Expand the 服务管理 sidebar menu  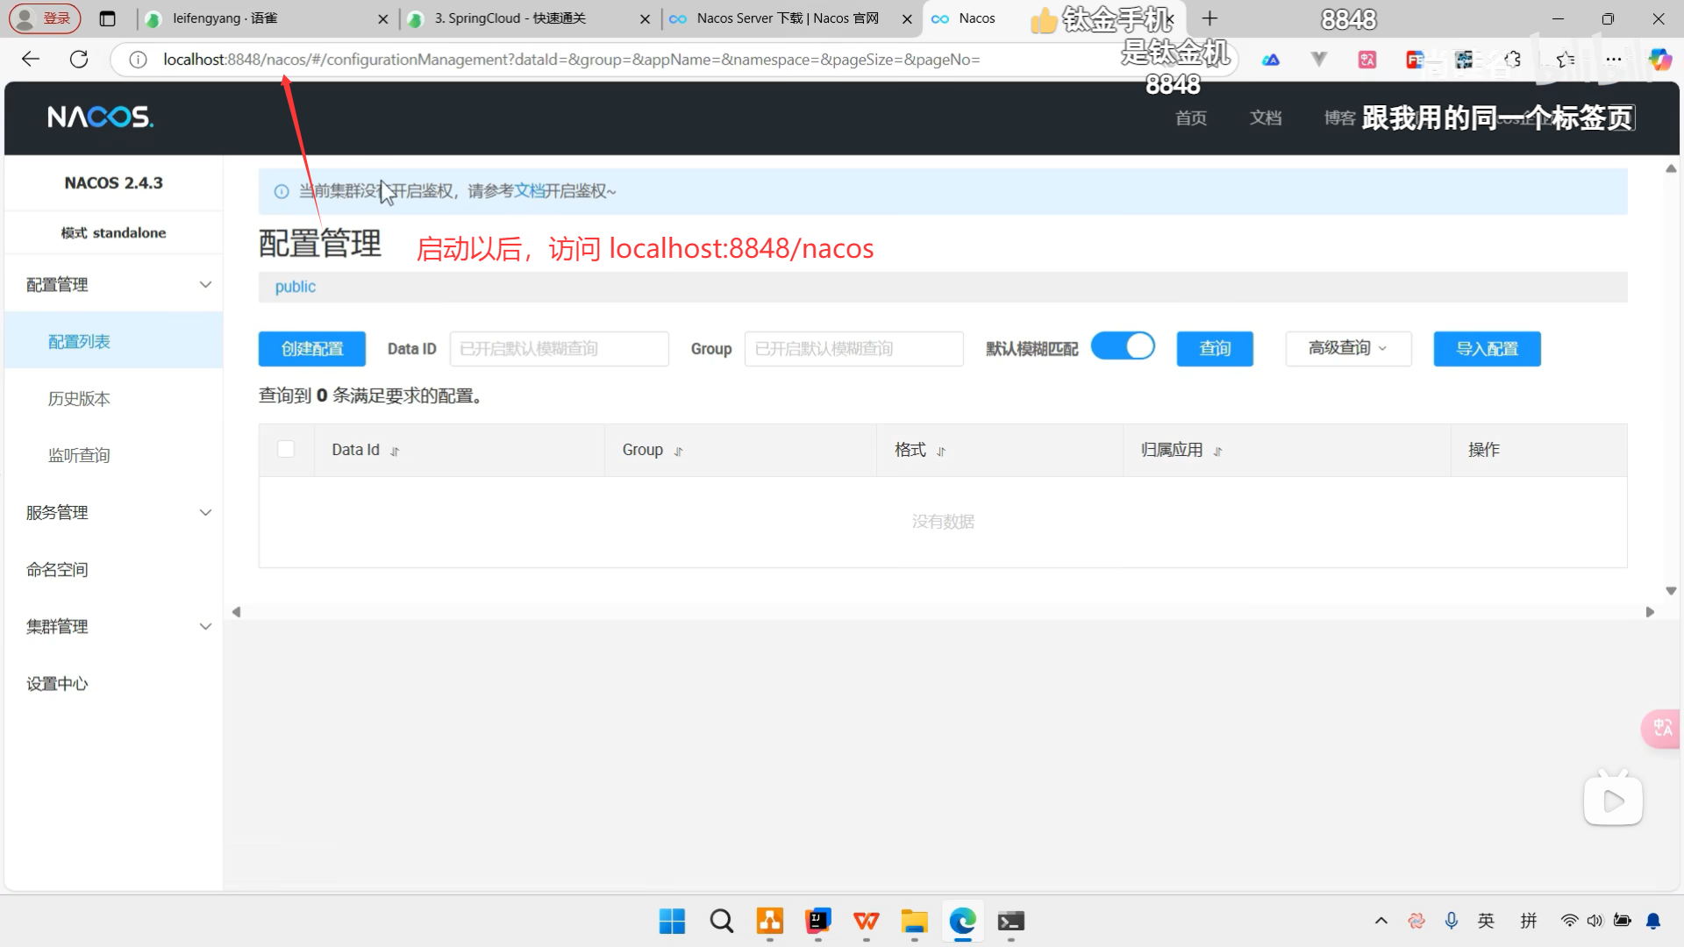click(x=114, y=512)
